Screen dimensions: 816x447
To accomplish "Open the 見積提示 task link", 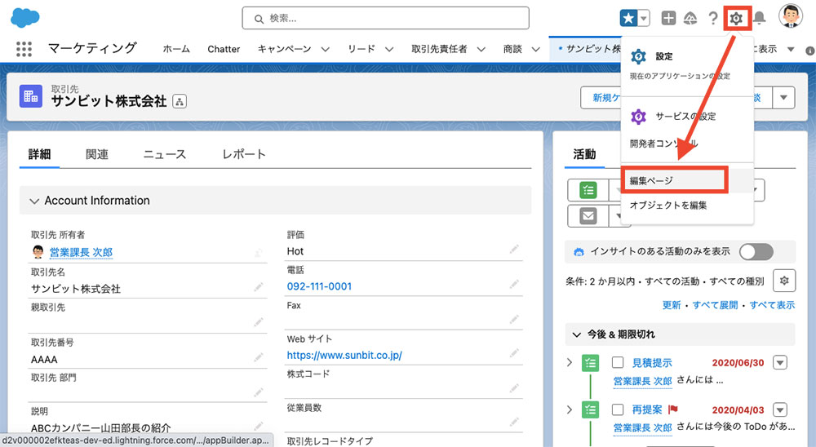I will [652, 363].
